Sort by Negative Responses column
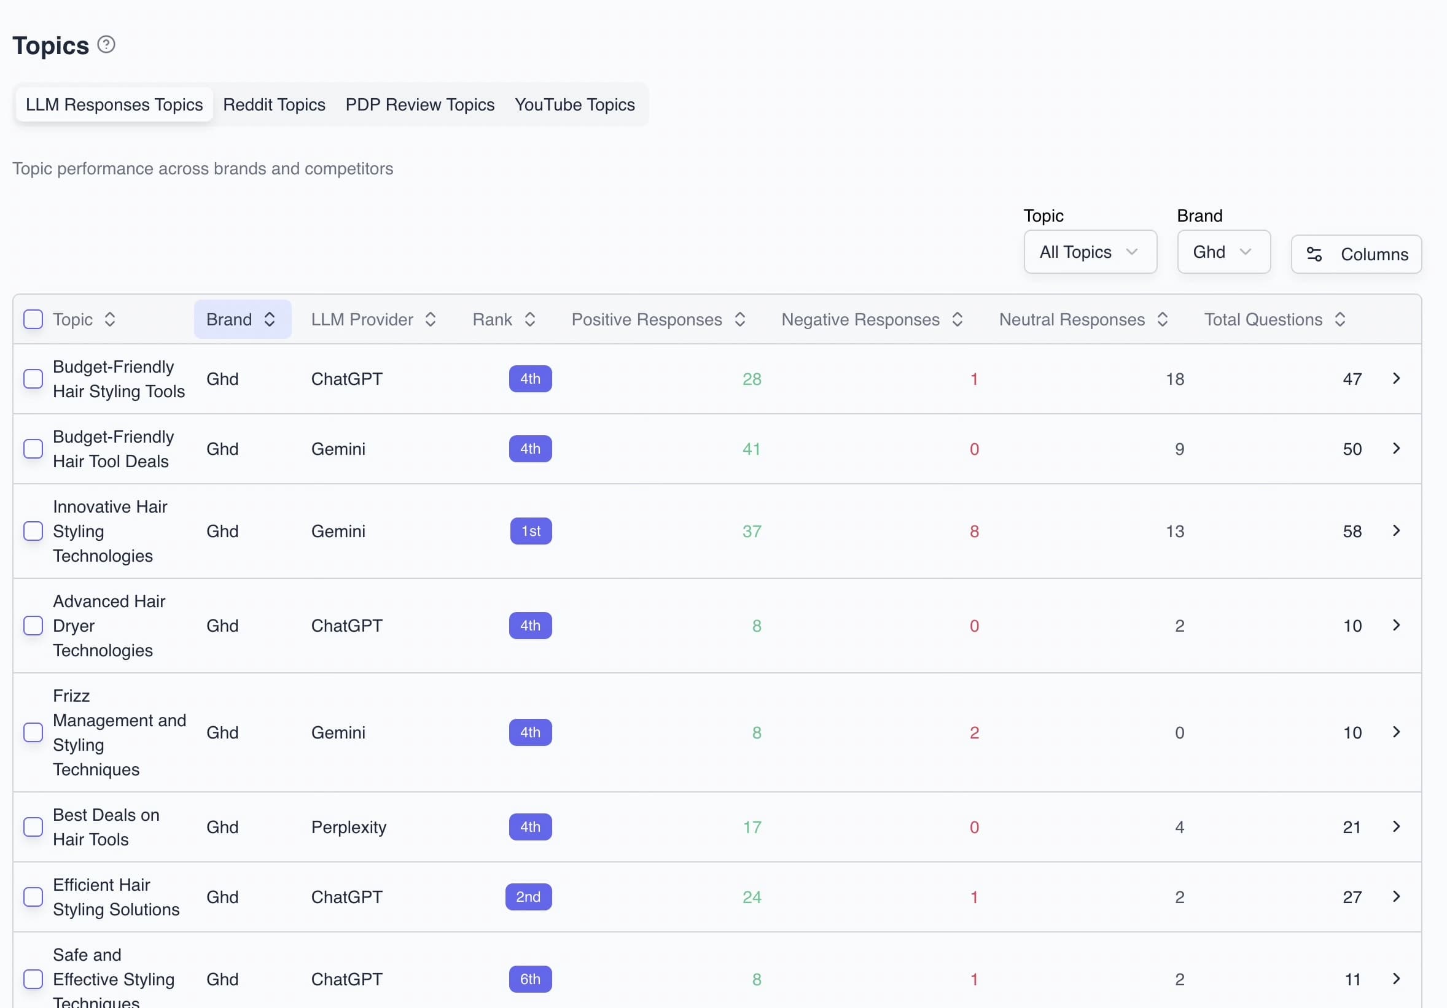The width and height of the screenshot is (1447, 1008). coord(958,319)
